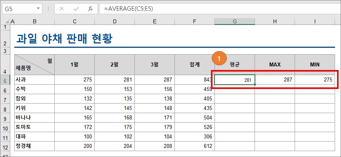Image resolution: width=341 pixels, height=157 pixels.
Task: Click the 사과 total cell 843
Action: (x=195, y=79)
